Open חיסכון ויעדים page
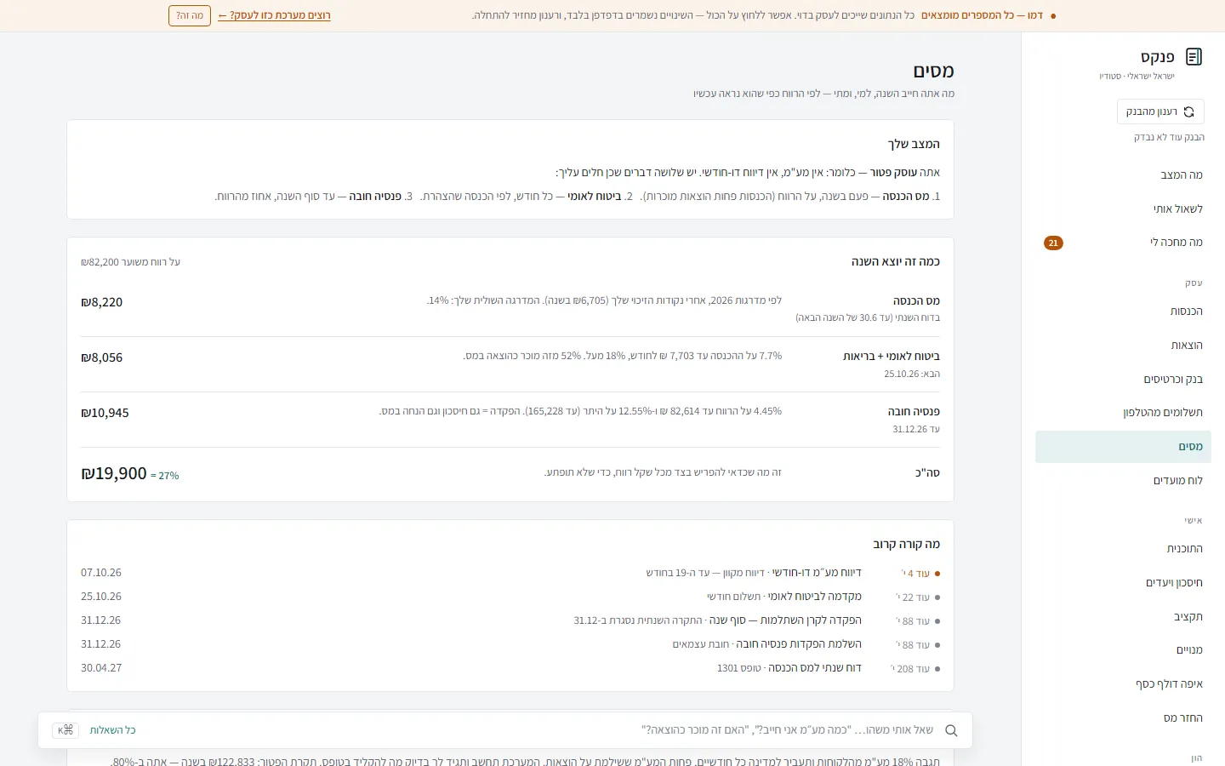This screenshot has width=1225, height=766. pyautogui.click(x=1123, y=583)
